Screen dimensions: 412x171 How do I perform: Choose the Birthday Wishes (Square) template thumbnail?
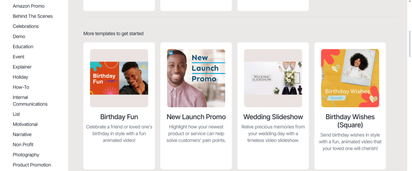(x=350, y=78)
